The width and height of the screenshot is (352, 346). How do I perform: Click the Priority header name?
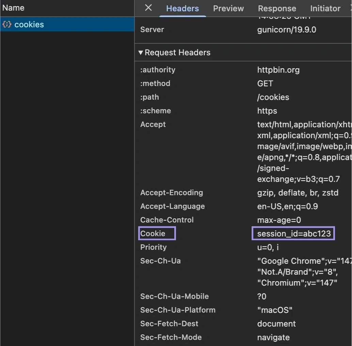[x=153, y=247]
